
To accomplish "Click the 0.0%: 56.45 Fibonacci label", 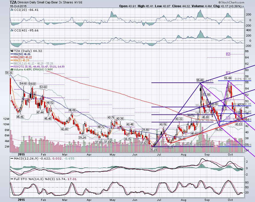I will click(243, 79).
